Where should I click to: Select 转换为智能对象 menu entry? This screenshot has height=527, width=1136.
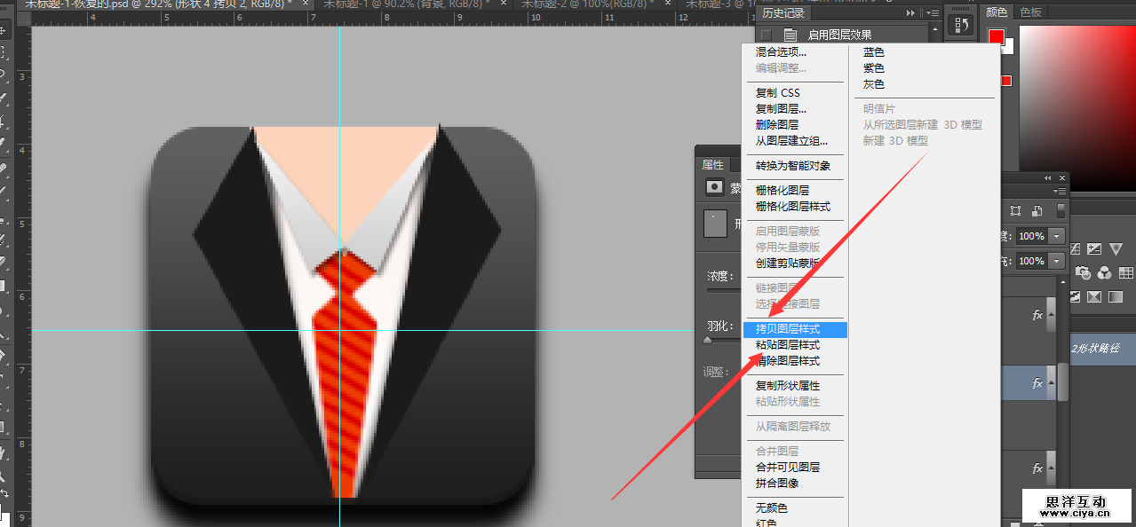(792, 166)
